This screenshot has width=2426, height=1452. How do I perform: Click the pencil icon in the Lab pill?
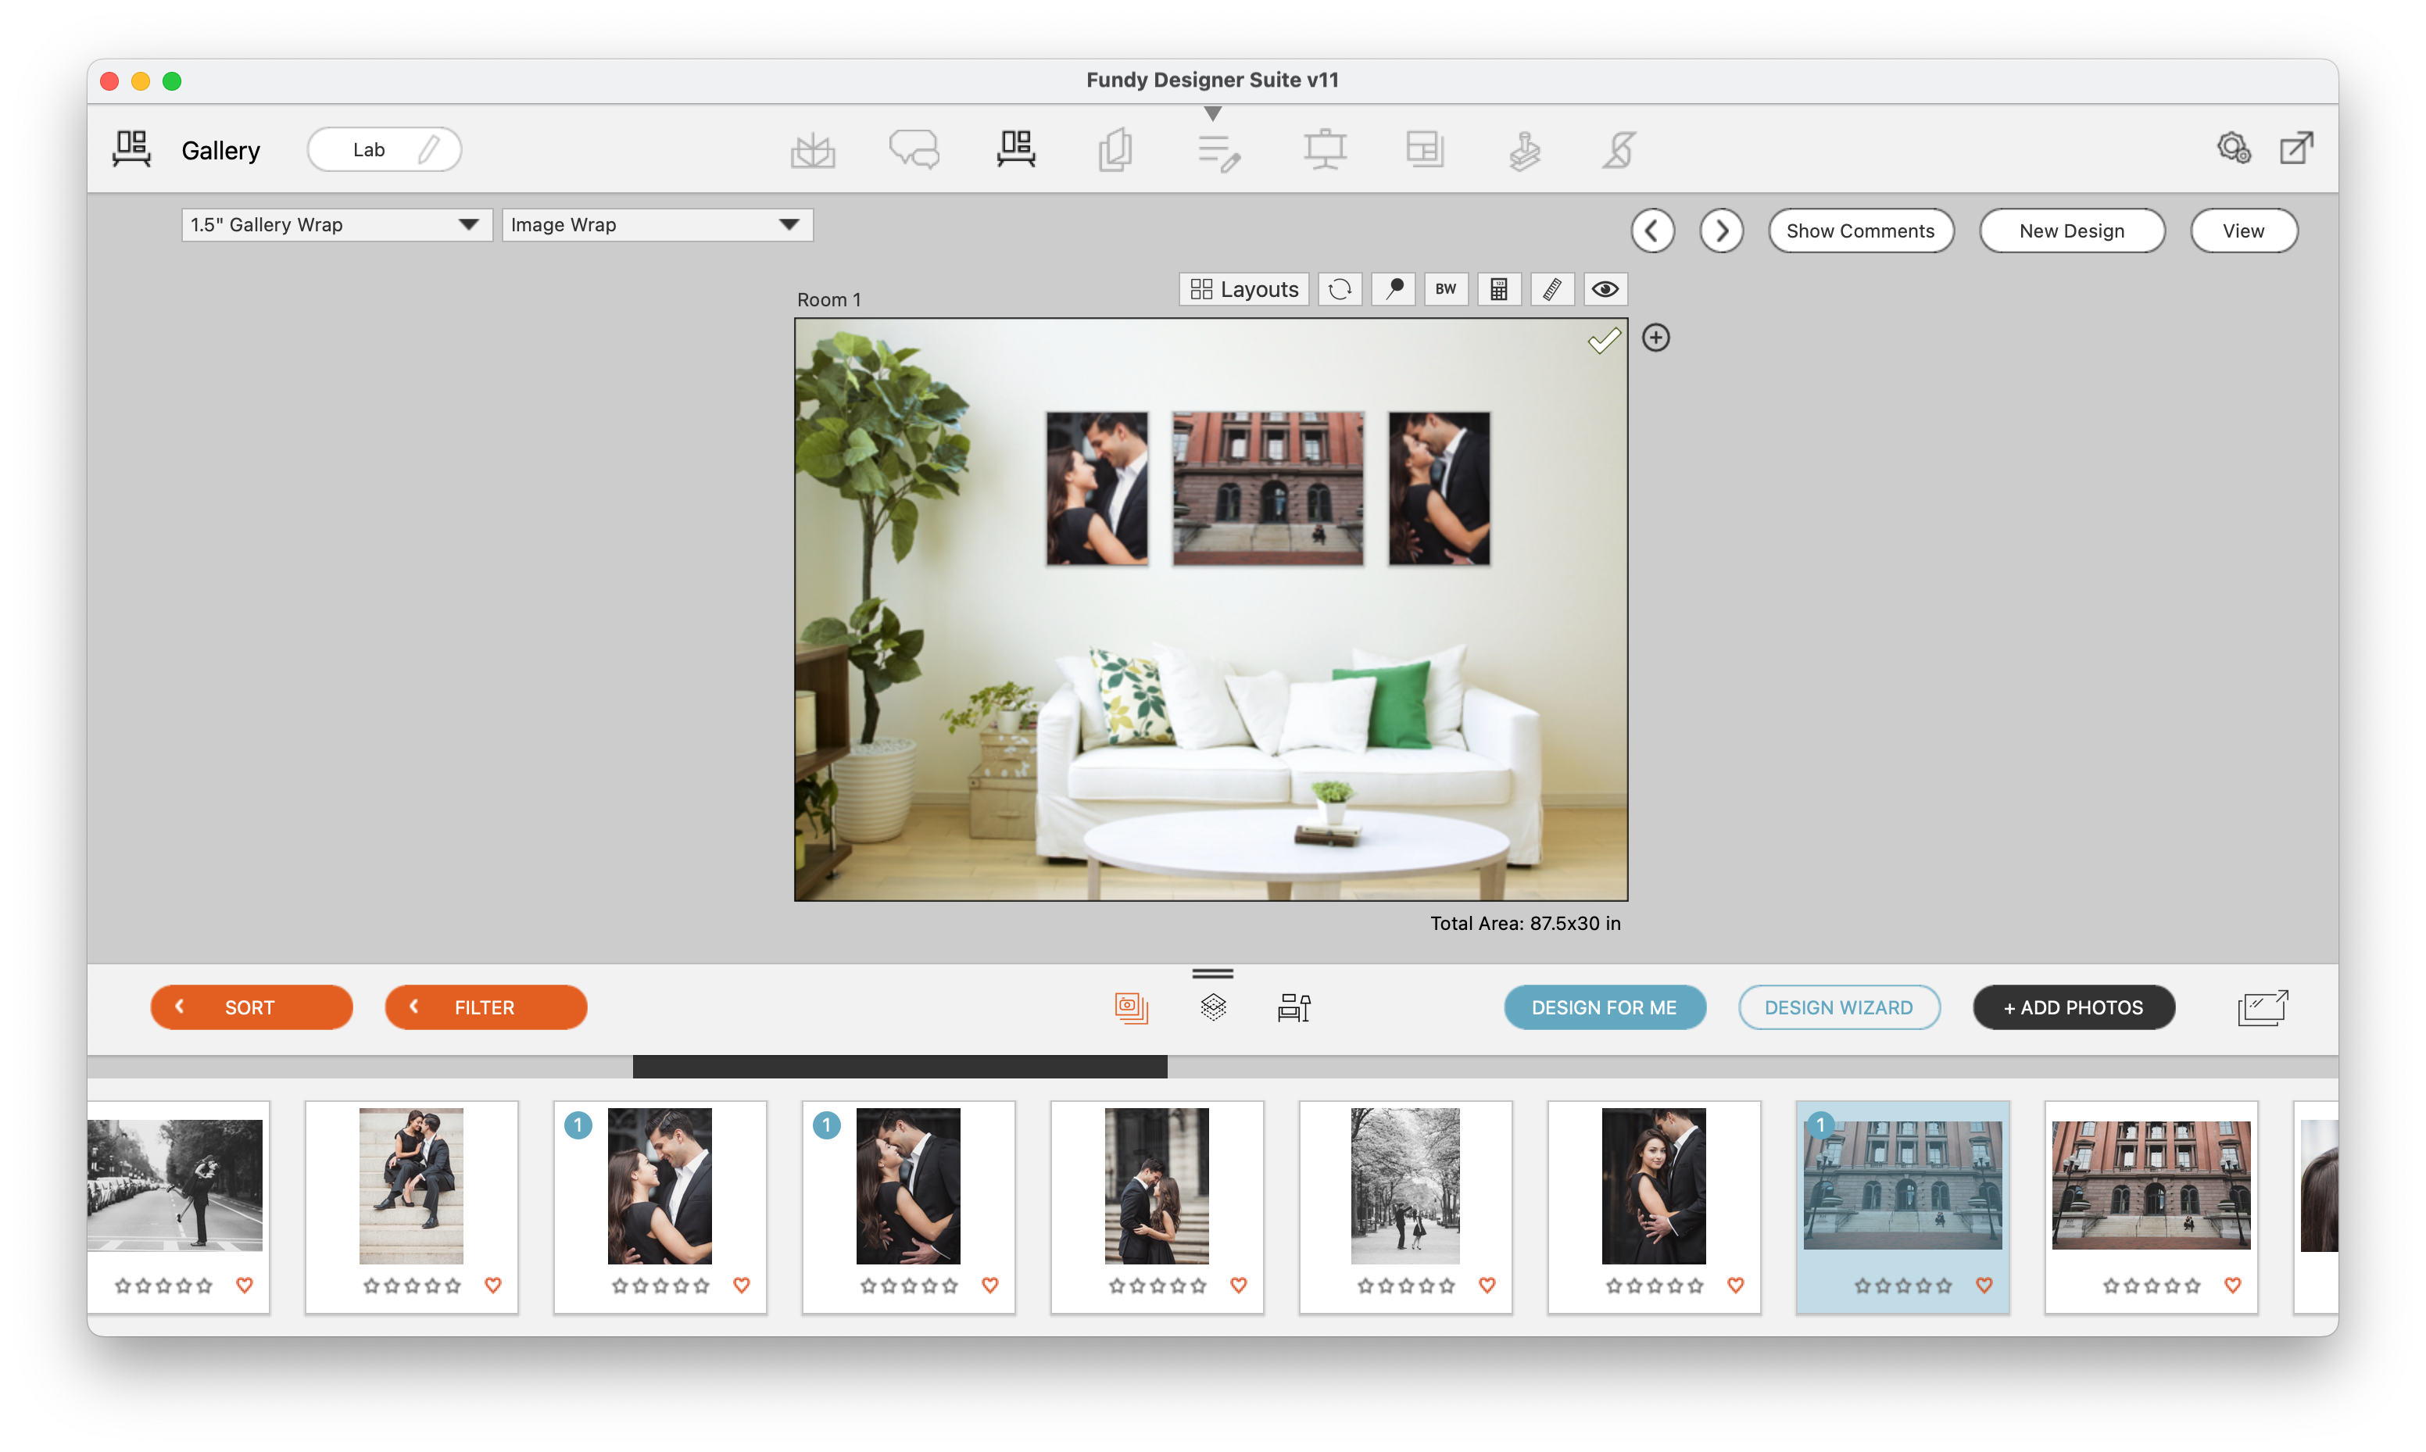coord(428,148)
